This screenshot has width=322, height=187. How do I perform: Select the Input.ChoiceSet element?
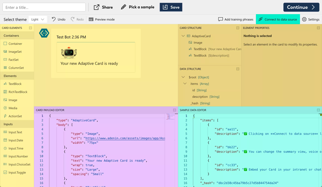(17, 165)
